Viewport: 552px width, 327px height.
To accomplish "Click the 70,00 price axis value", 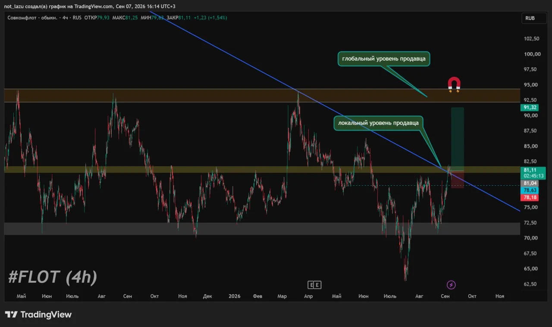I will pos(531,238).
